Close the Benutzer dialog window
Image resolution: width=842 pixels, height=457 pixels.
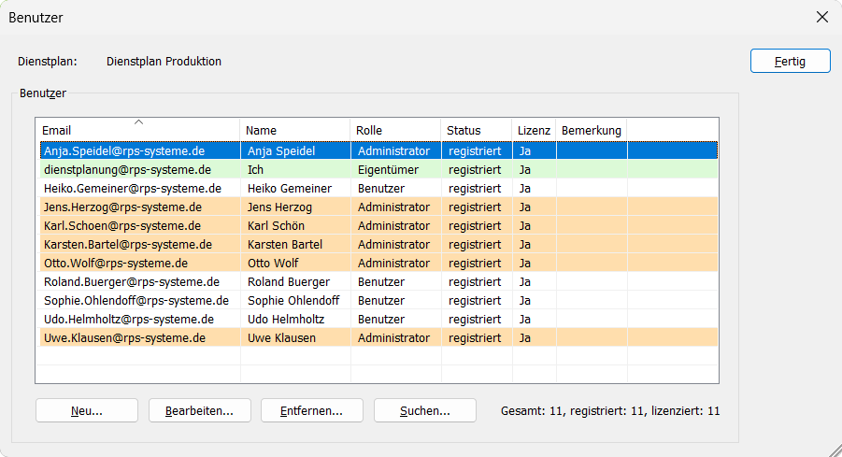point(822,17)
